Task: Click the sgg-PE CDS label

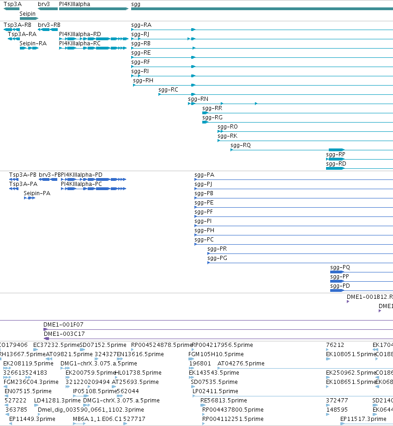Action: [x=204, y=203]
